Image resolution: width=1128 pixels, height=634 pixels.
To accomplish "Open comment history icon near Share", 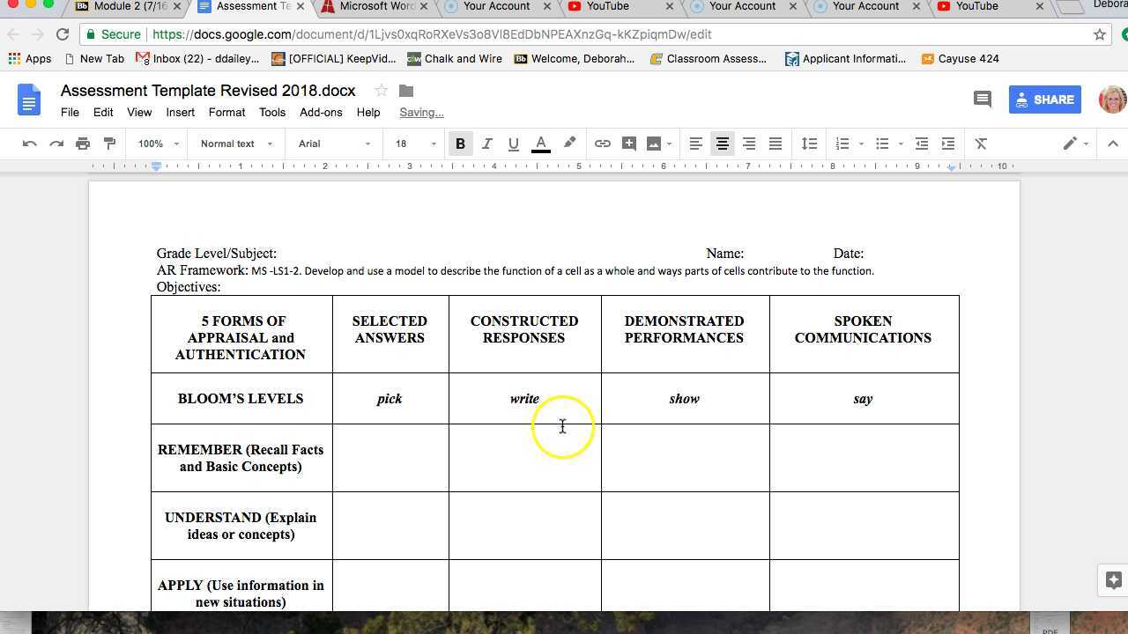I will (982, 100).
